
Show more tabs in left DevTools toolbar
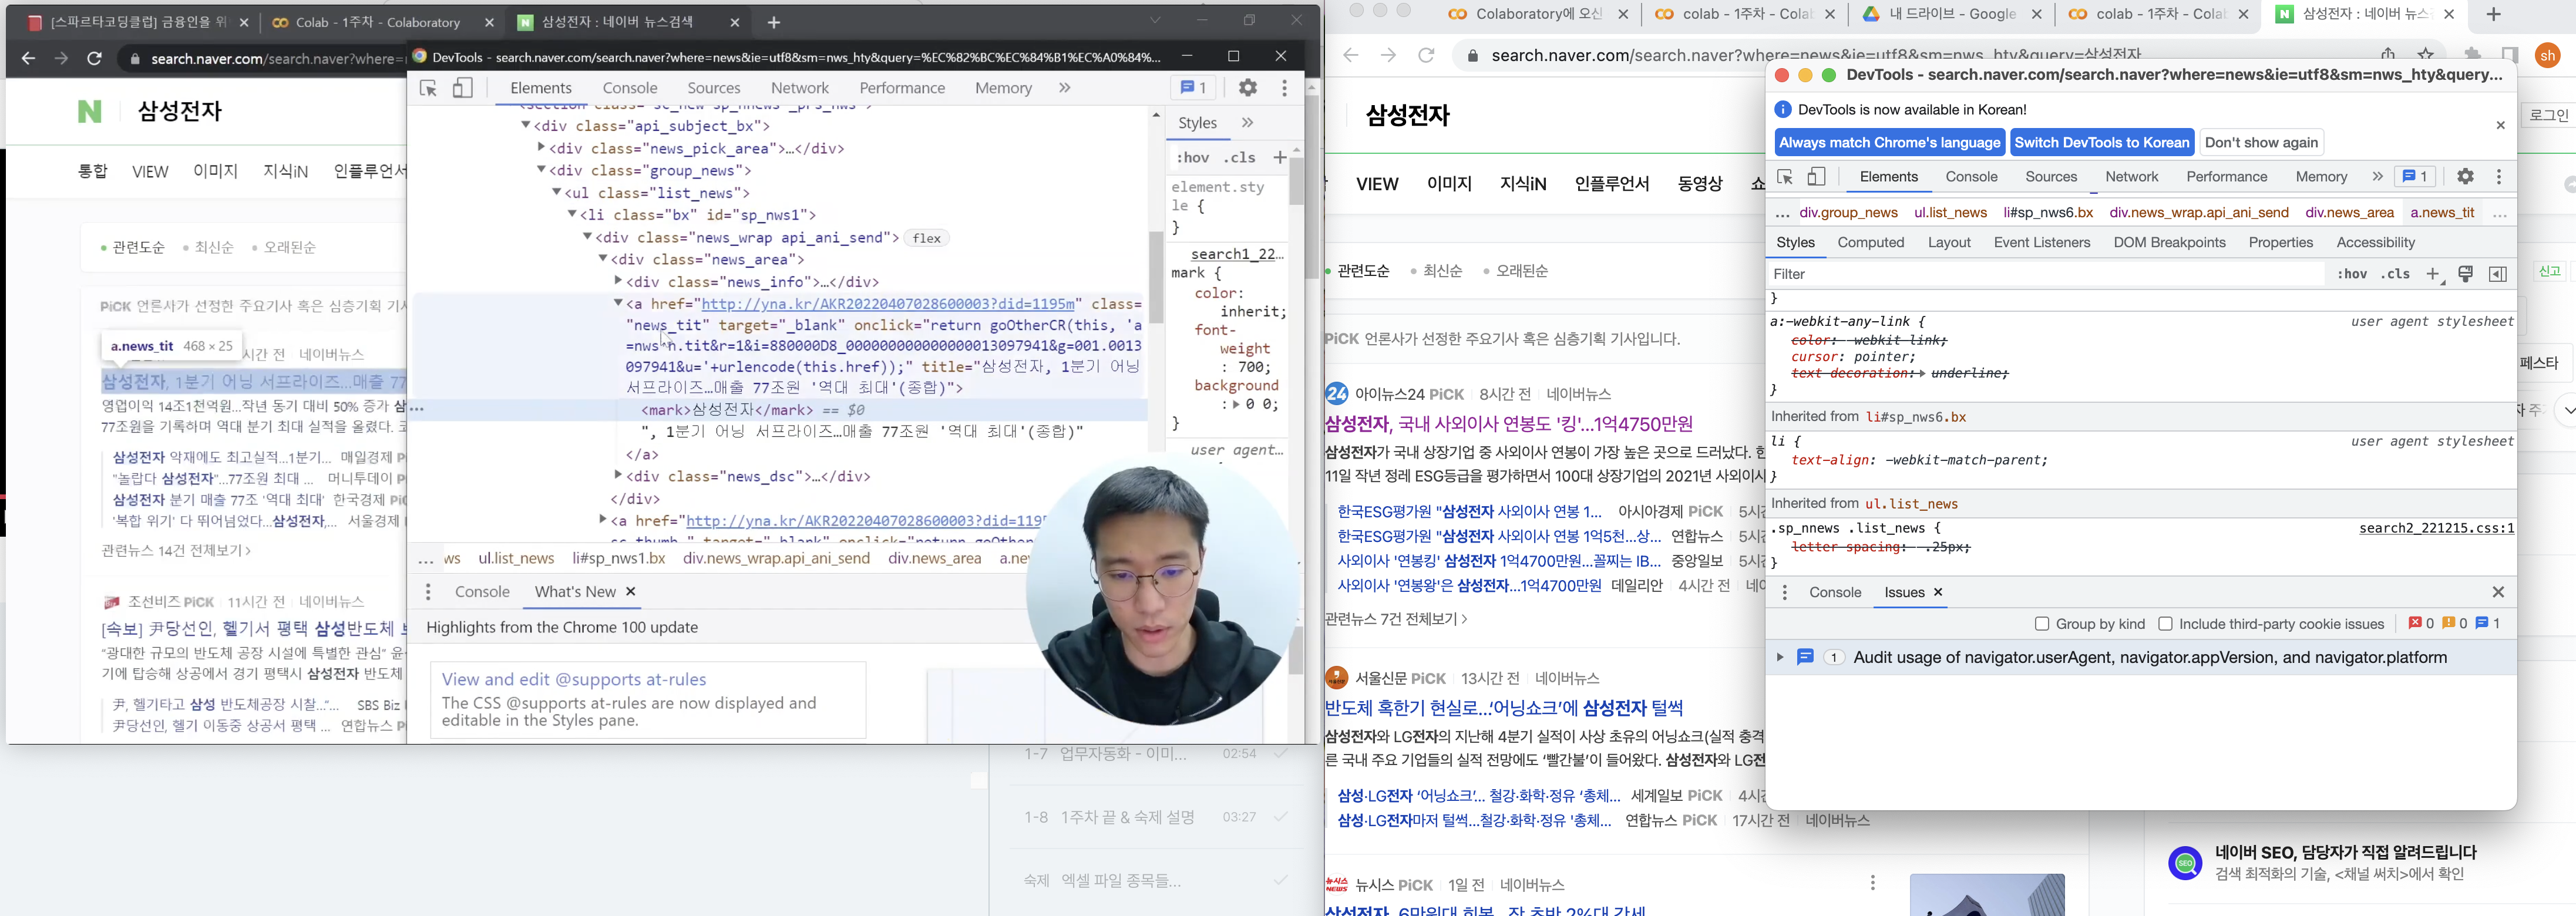1064,88
